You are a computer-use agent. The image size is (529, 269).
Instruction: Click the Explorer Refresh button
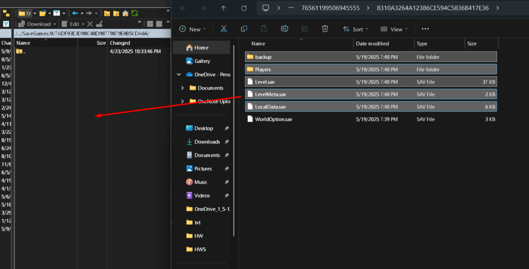pos(243,8)
